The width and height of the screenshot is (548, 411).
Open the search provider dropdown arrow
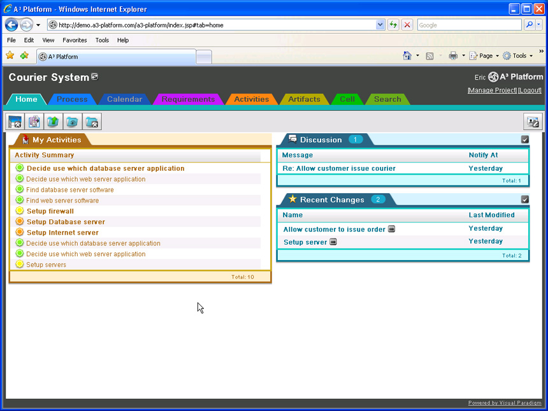tap(539, 25)
